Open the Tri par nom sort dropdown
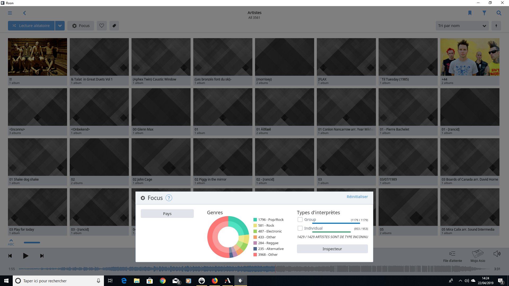Image resolution: width=509 pixels, height=286 pixels. coord(462,26)
